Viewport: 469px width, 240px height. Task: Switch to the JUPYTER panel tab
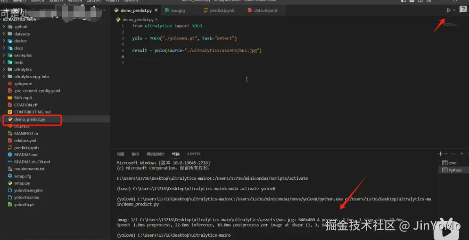[x=194, y=154]
